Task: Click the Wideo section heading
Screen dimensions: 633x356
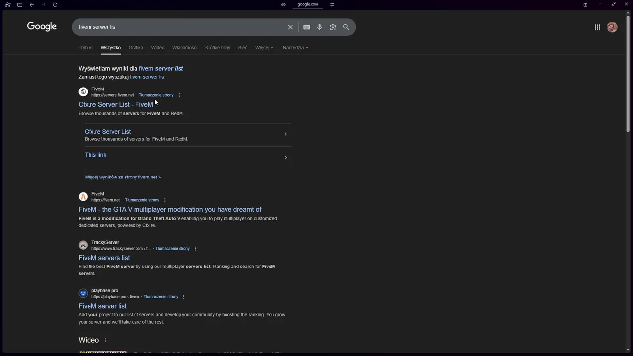Action: (x=89, y=340)
